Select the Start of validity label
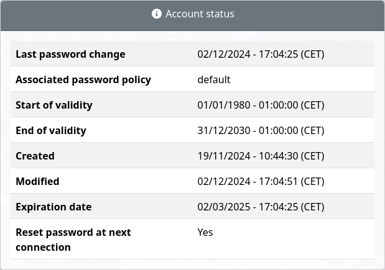Viewport: 385px width, 270px height. point(54,105)
